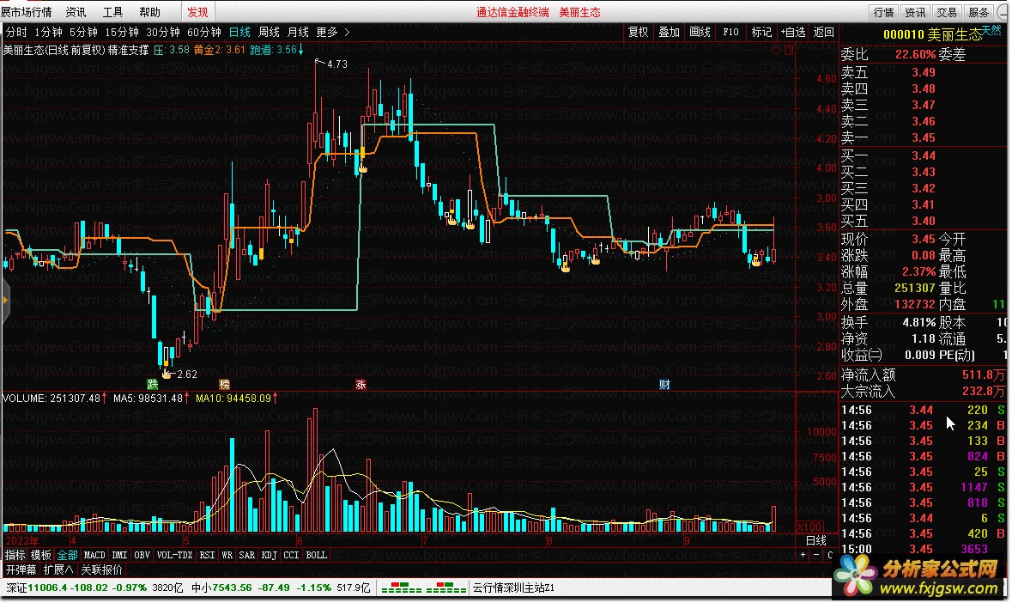The image size is (1012, 603).
Task: Click the 财 event marker below chart
Action: point(664,384)
